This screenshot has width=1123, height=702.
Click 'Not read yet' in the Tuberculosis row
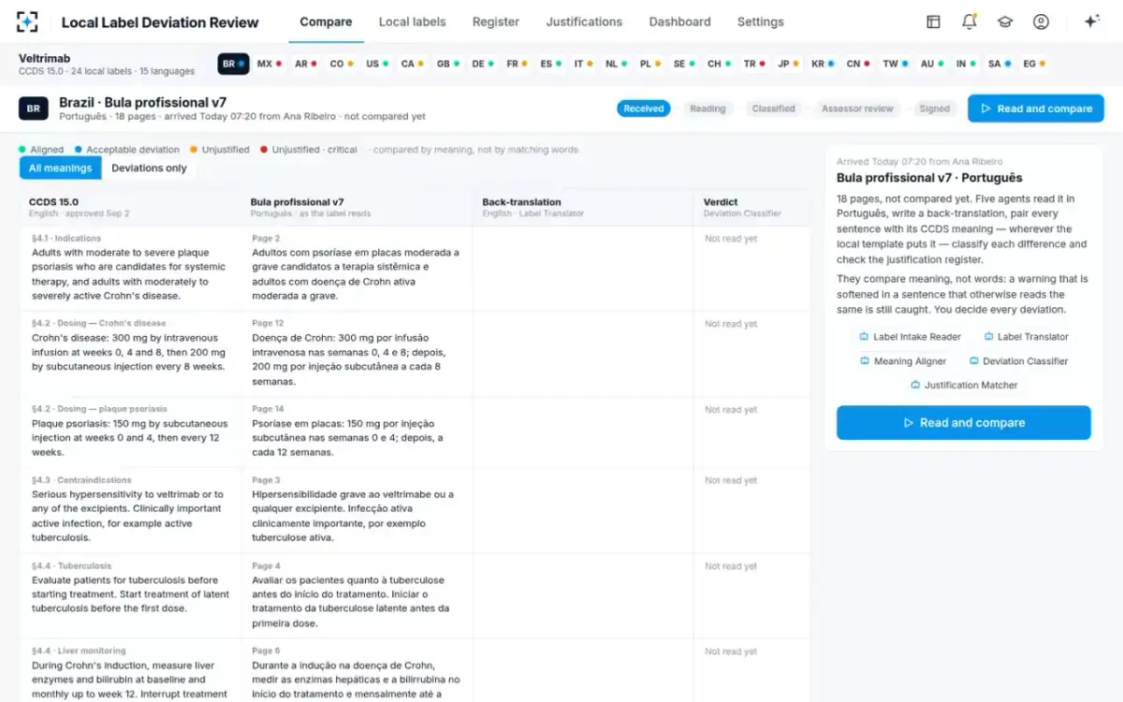(x=731, y=566)
